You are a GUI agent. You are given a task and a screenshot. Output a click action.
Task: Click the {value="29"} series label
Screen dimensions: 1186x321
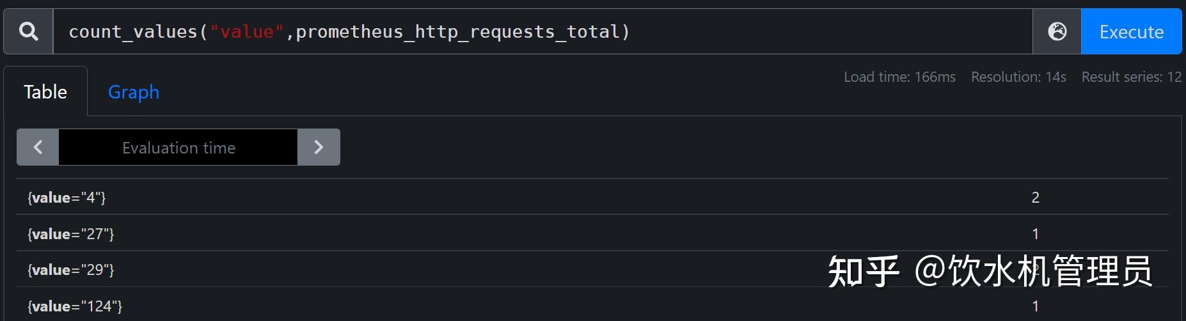tap(70, 270)
